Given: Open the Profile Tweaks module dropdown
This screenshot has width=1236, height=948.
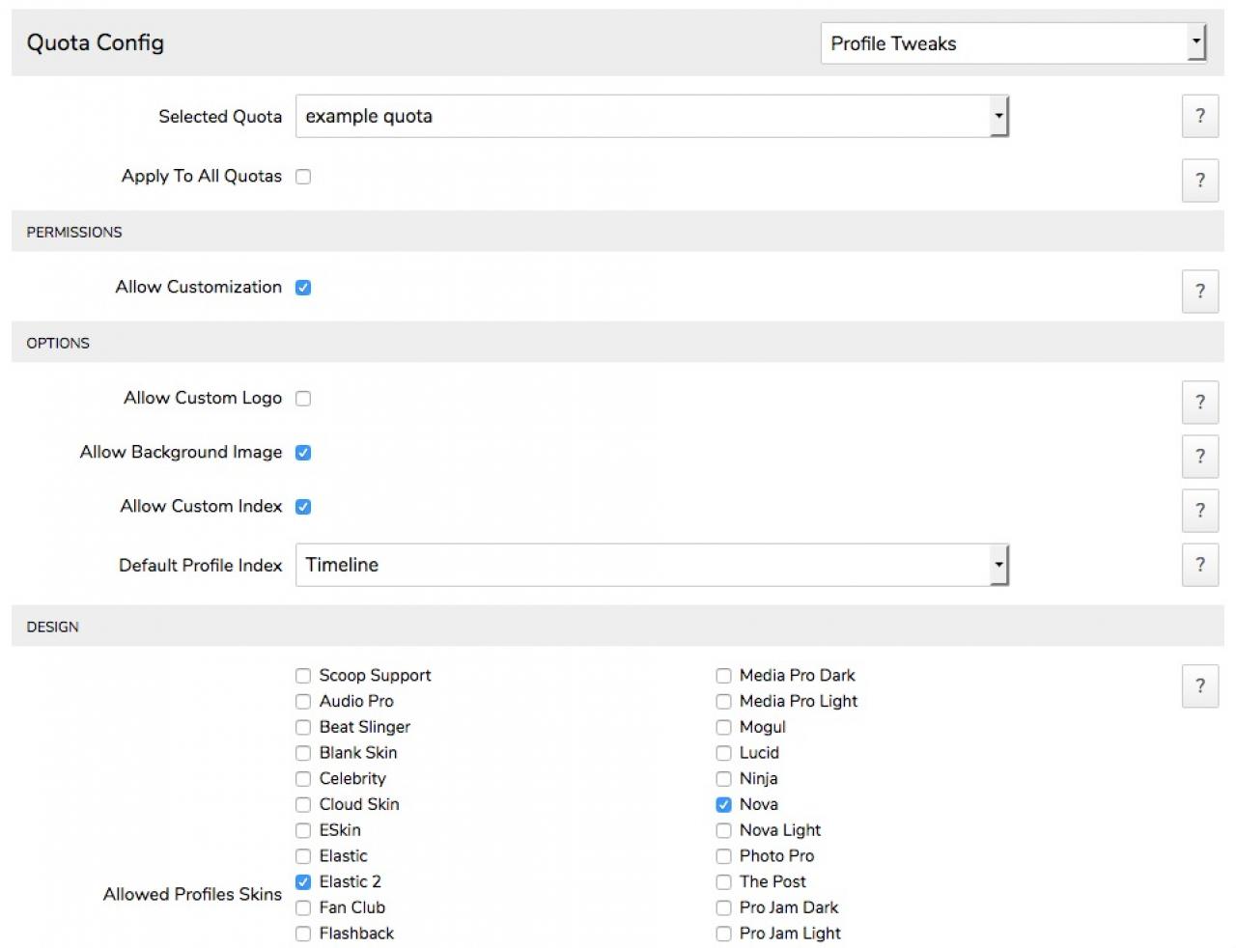Looking at the screenshot, I should 1013,43.
